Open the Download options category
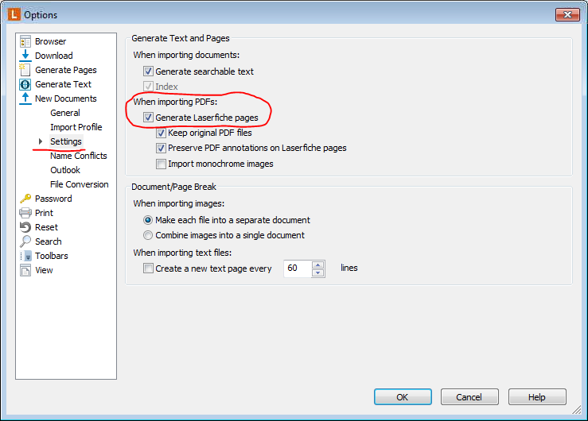The width and height of the screenshot is (588, 421). [x=54, y=56]
